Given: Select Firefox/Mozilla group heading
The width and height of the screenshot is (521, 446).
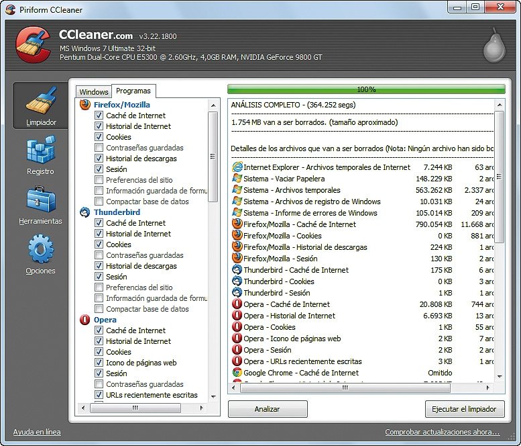Looking at the screenshot, I should pos(121,105).
